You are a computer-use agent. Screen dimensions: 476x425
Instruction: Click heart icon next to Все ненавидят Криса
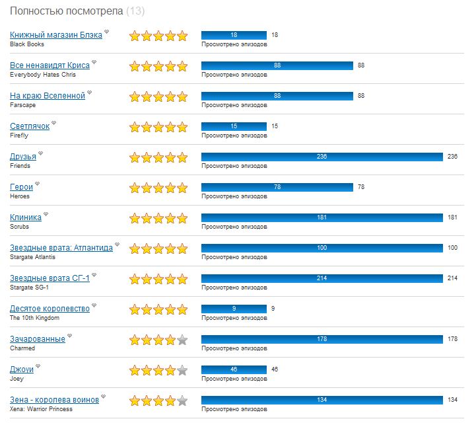point(94,62)
